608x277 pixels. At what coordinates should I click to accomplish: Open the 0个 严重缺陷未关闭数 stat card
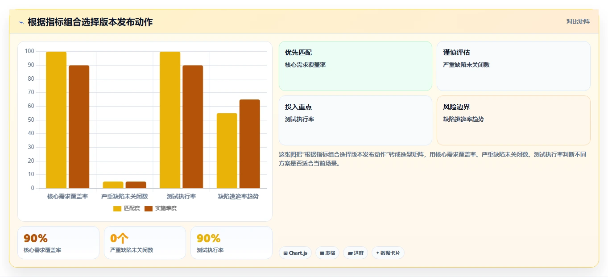tap(145, 243)
